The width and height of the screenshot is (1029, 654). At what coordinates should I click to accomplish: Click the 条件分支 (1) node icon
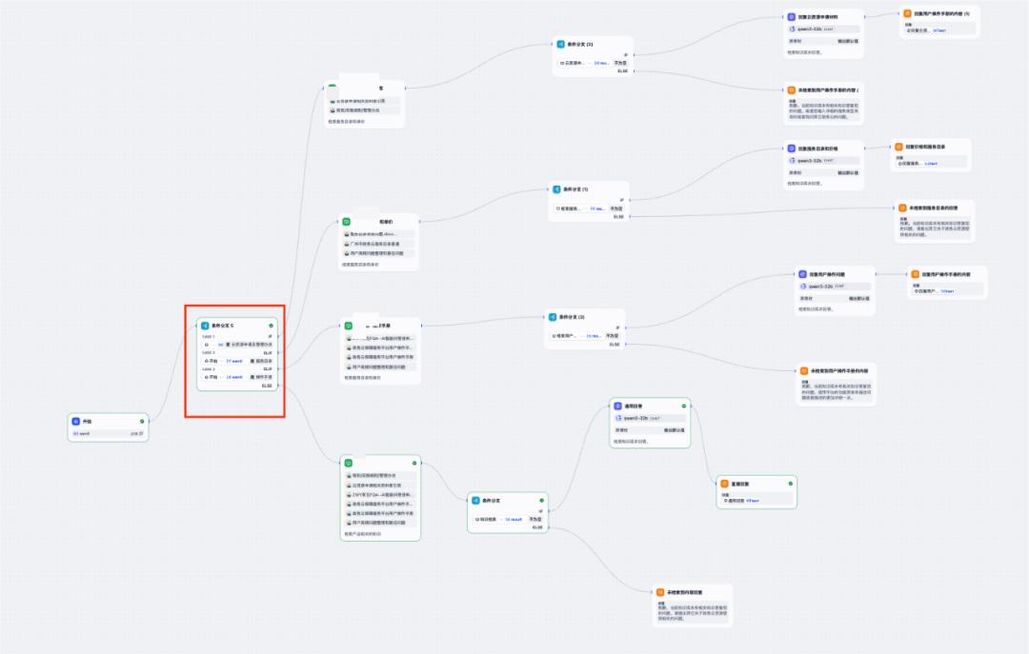[556, 188]
